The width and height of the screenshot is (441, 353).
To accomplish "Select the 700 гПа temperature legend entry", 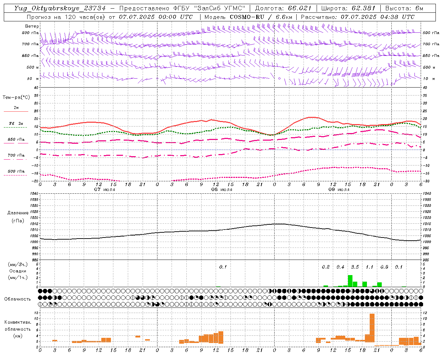I will pos(16,155).
